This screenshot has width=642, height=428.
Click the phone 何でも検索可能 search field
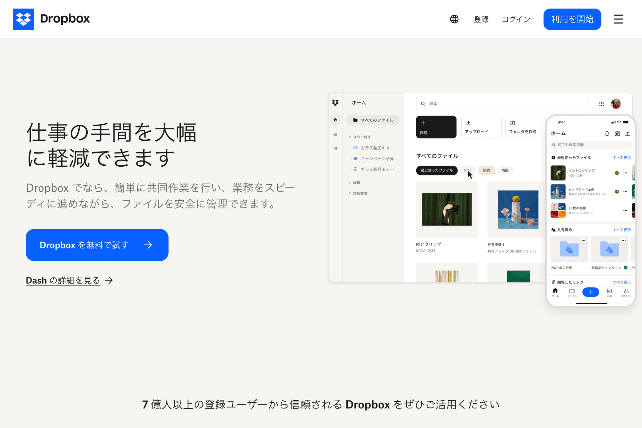pos(591,145)
